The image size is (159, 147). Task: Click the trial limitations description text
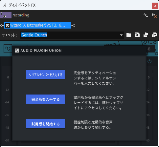tap(93, 125)
